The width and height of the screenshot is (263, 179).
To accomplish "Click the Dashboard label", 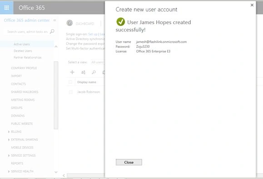I will [85, 24].
